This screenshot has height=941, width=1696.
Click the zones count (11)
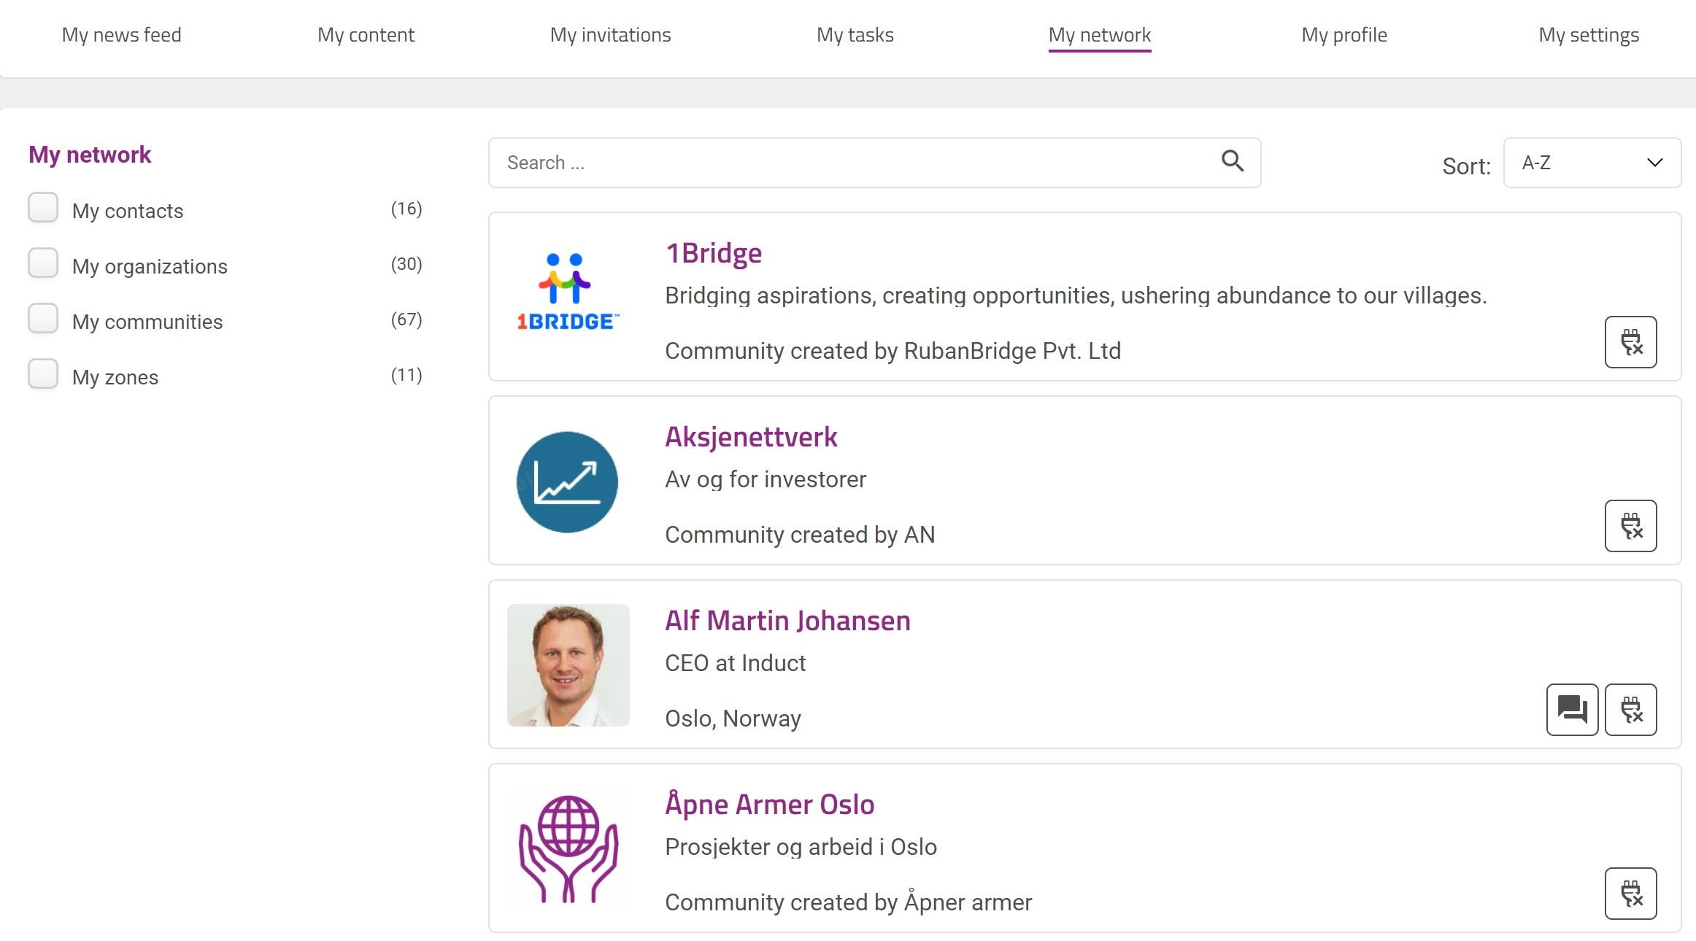pos(406,375)
